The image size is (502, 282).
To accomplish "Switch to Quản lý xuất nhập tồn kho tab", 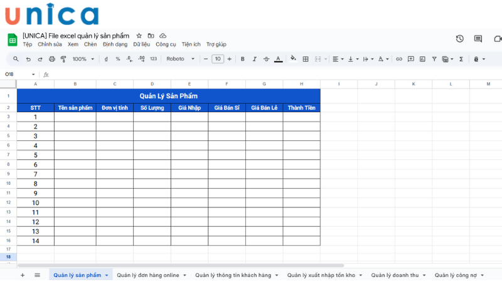I will [x=321, y=275].
